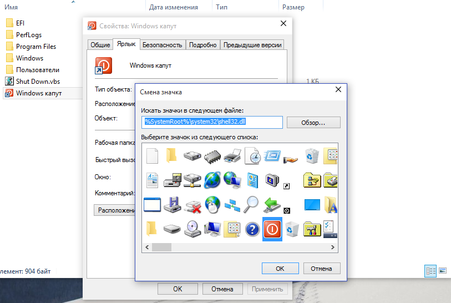The height and width of the screenshot is (303, 451).
Task: Select the printer icon
Action: [232, 156]
